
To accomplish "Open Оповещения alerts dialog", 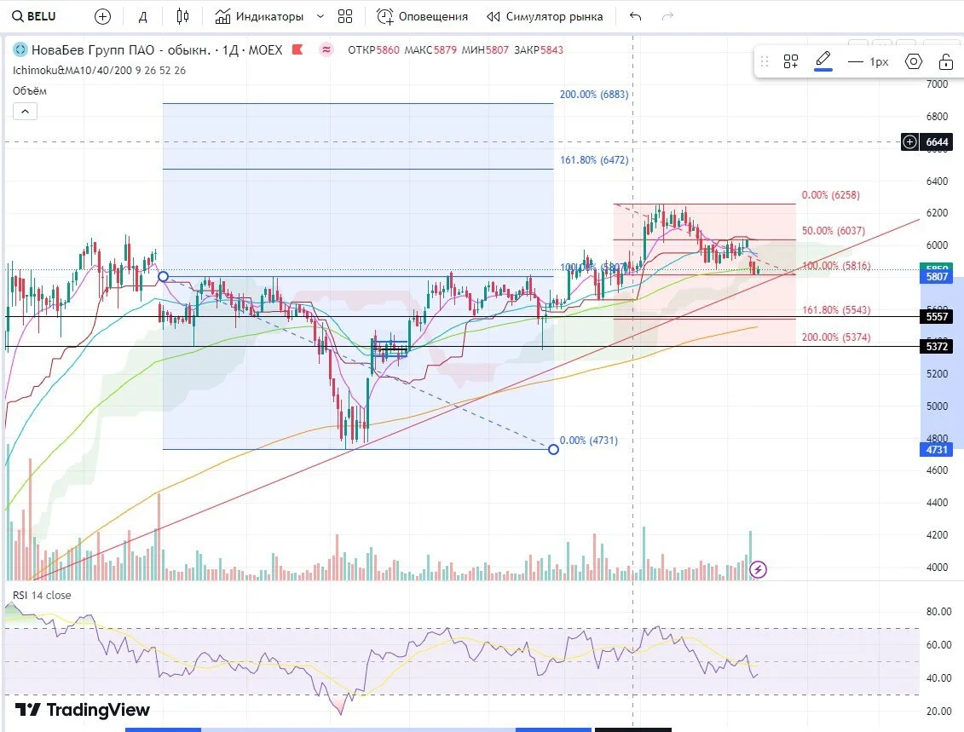I will pyautogui.click(x=423, y=16).
